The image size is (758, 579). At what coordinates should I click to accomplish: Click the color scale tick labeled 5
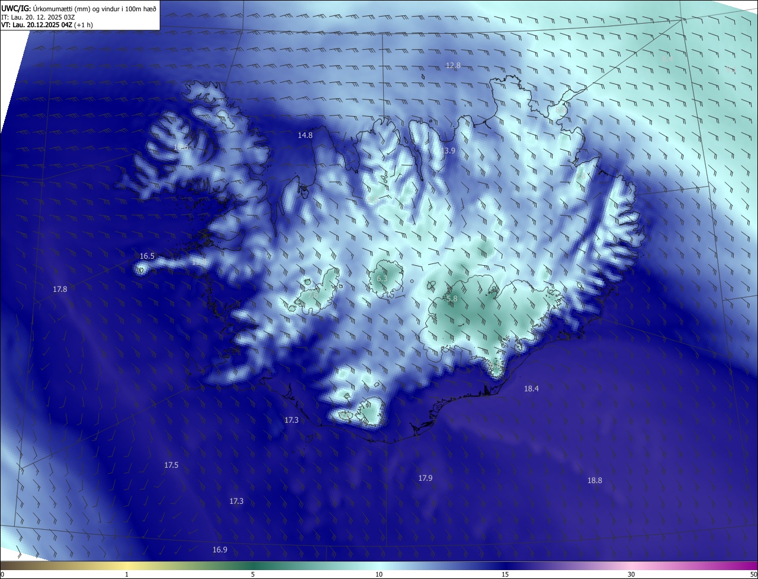tap(253, 574)
